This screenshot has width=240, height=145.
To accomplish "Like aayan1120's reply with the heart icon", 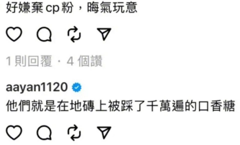I will click(x=14, y=133).
